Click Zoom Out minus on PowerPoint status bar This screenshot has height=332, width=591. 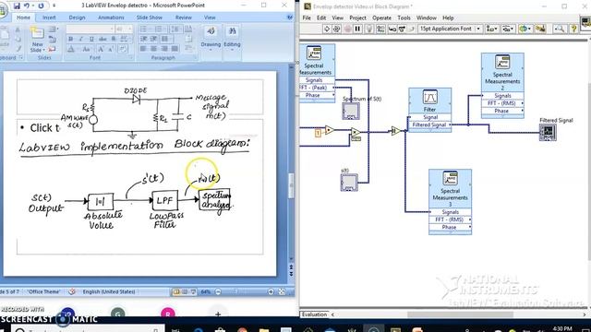click(218, 291)
